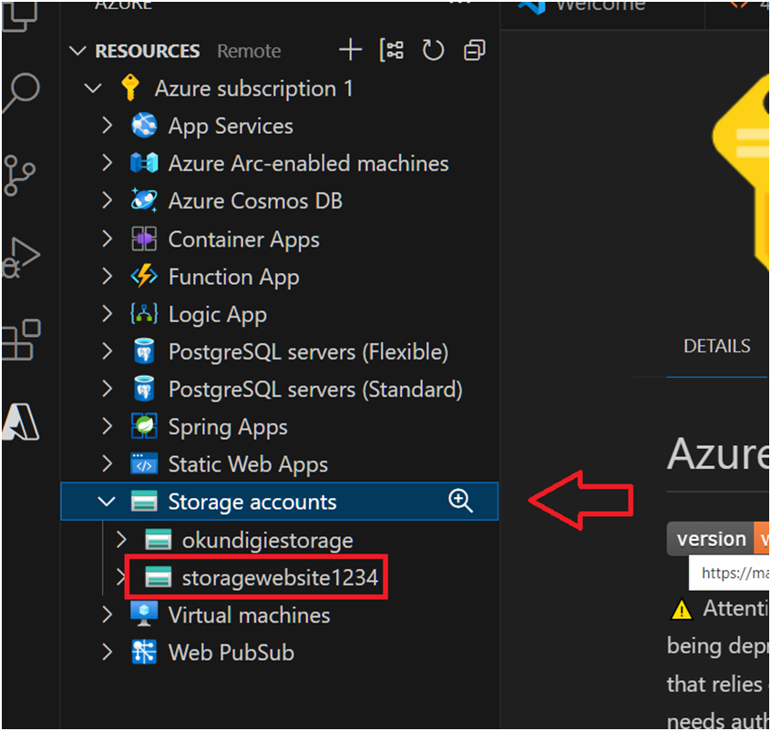Click the Azure Arc-enabled machines icon

pyautogui.click(x=144, y=163)
